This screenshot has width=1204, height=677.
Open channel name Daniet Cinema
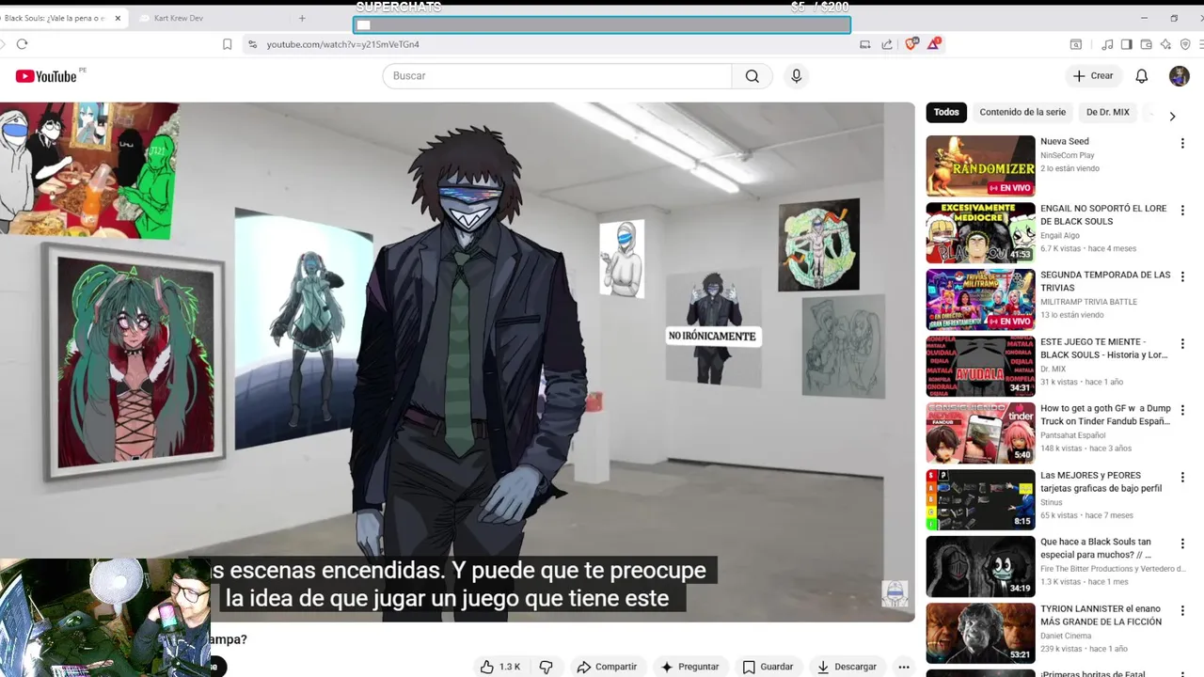1068,636
